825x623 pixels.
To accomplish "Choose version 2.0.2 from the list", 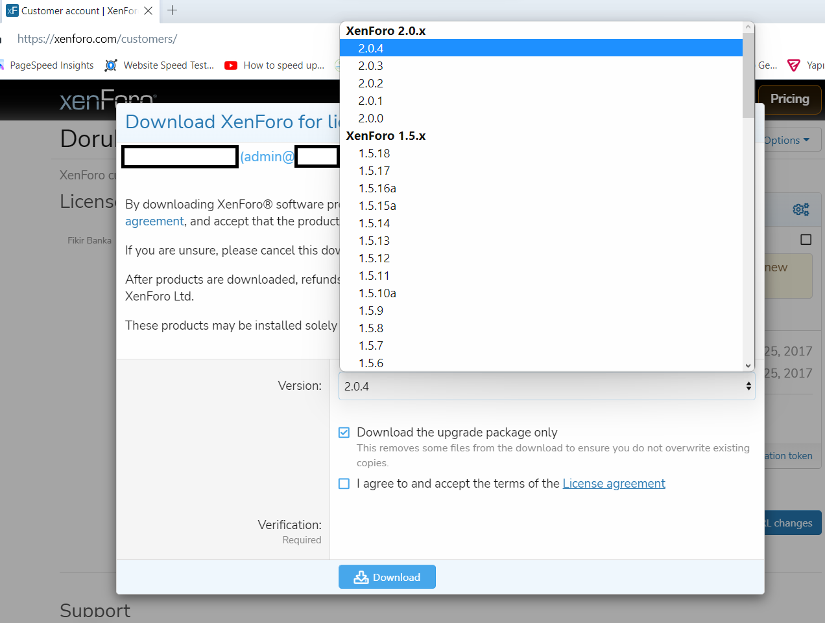I will click(x=541, y=83).
